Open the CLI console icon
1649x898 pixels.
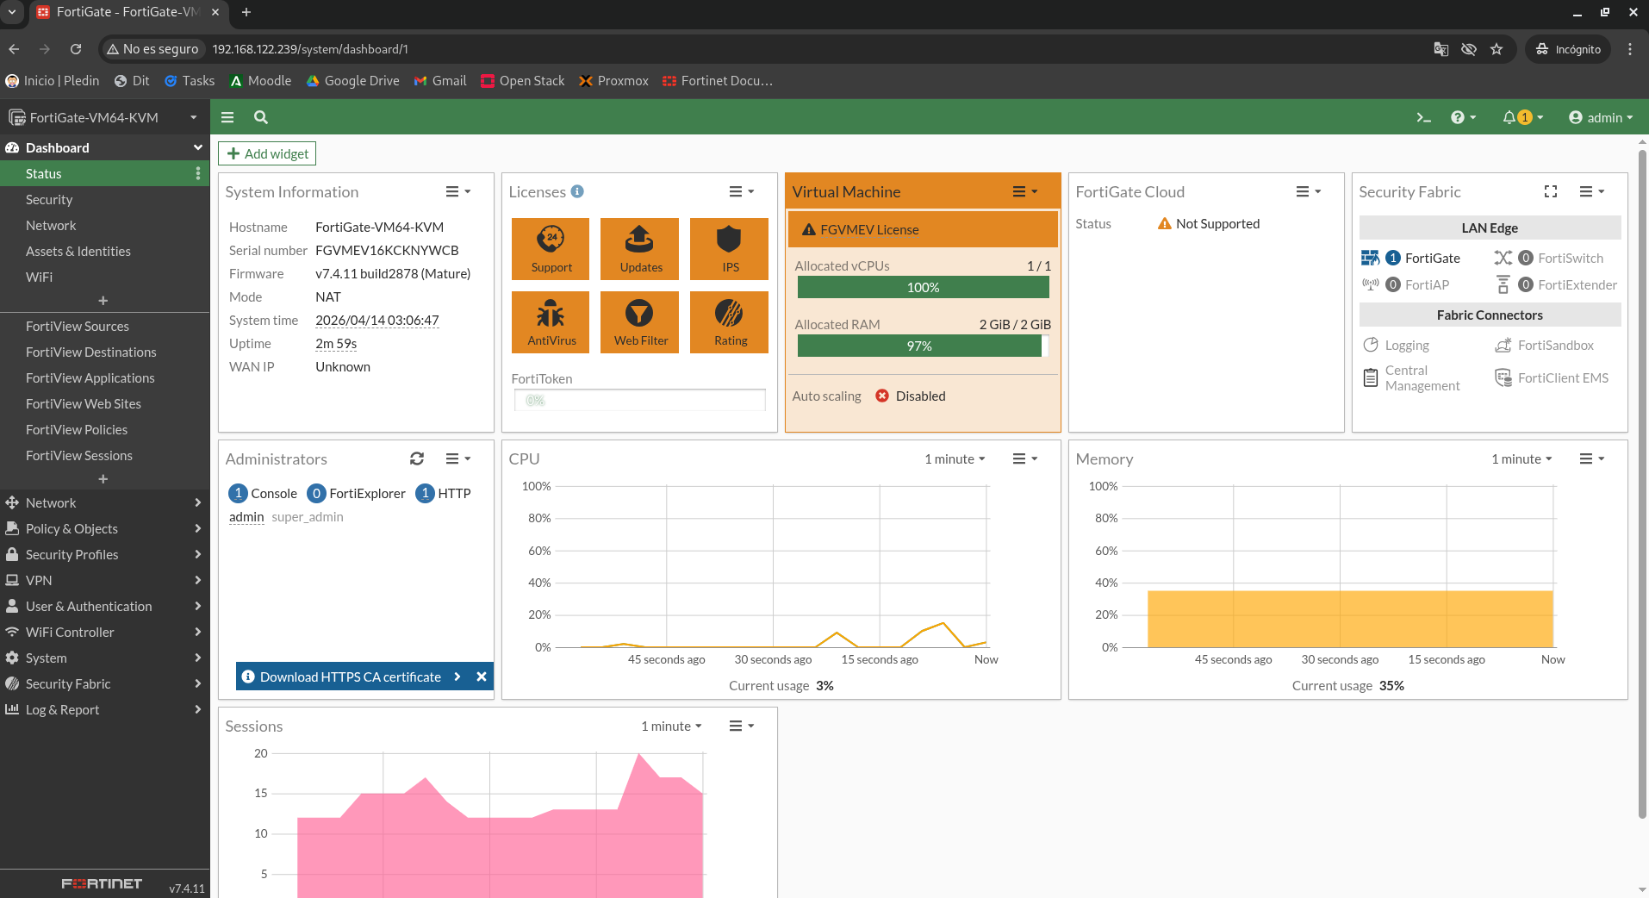[1423, 117]
